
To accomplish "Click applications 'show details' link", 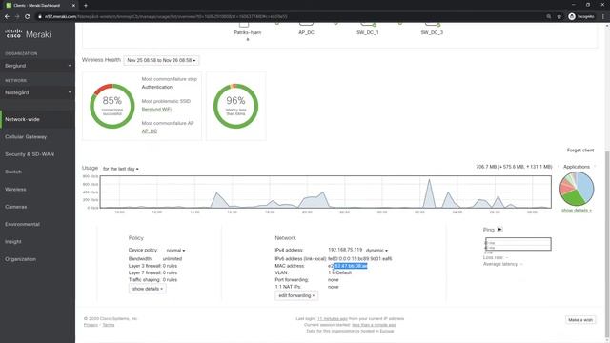I will [576, 211].
